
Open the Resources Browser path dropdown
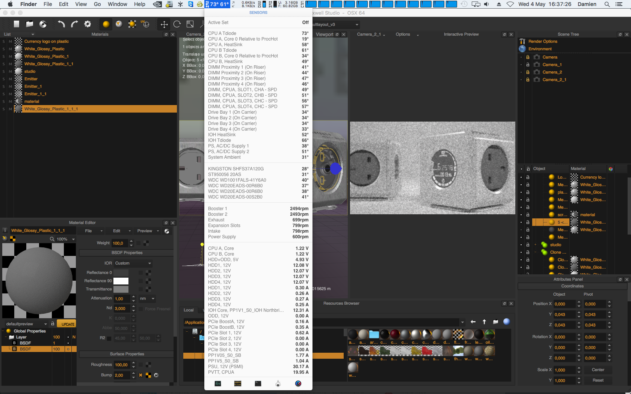pos(462,322)
